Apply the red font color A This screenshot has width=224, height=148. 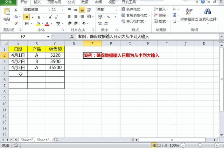pos(47,23)
